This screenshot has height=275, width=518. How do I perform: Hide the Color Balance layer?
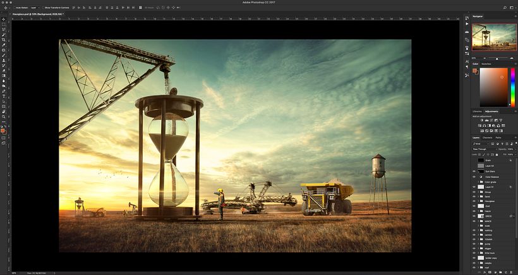click(x=474, y=177)
